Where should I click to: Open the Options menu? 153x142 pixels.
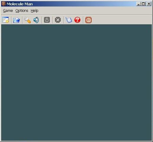[x=22, y=11]
